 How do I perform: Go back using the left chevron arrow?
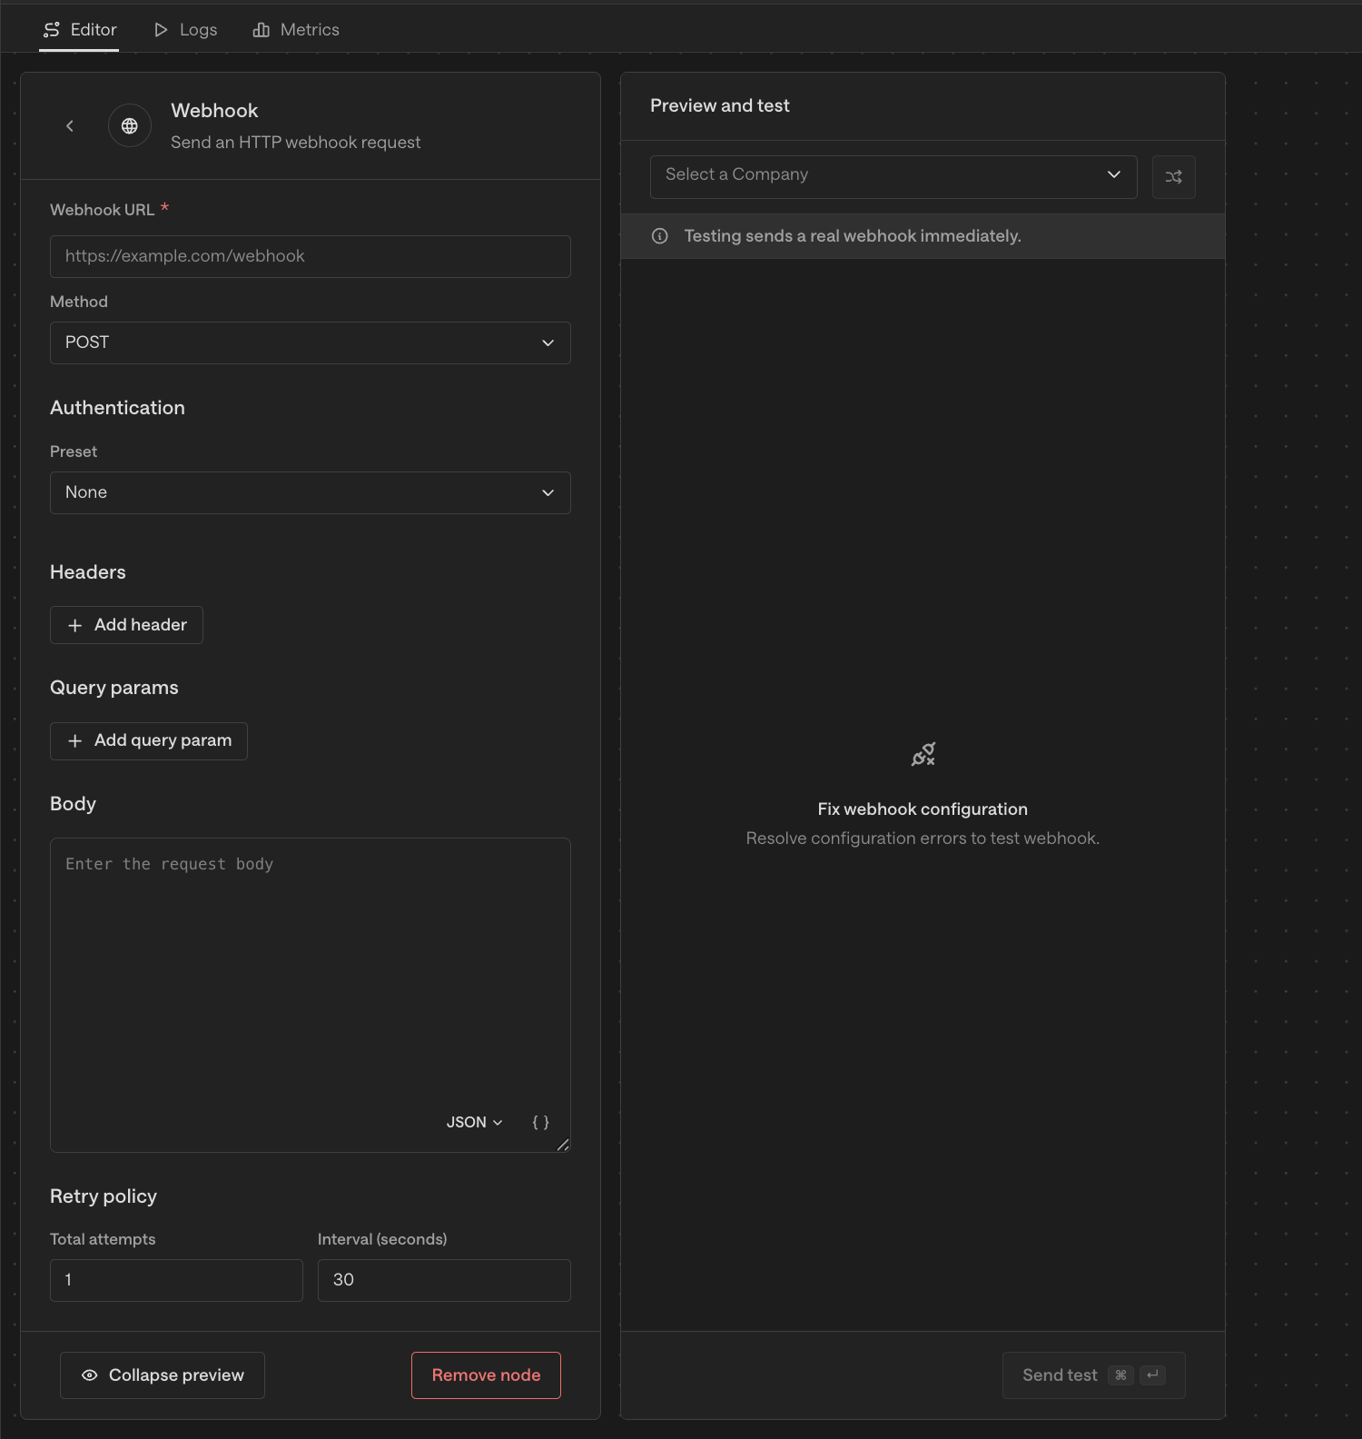click(x=70, y=126)
